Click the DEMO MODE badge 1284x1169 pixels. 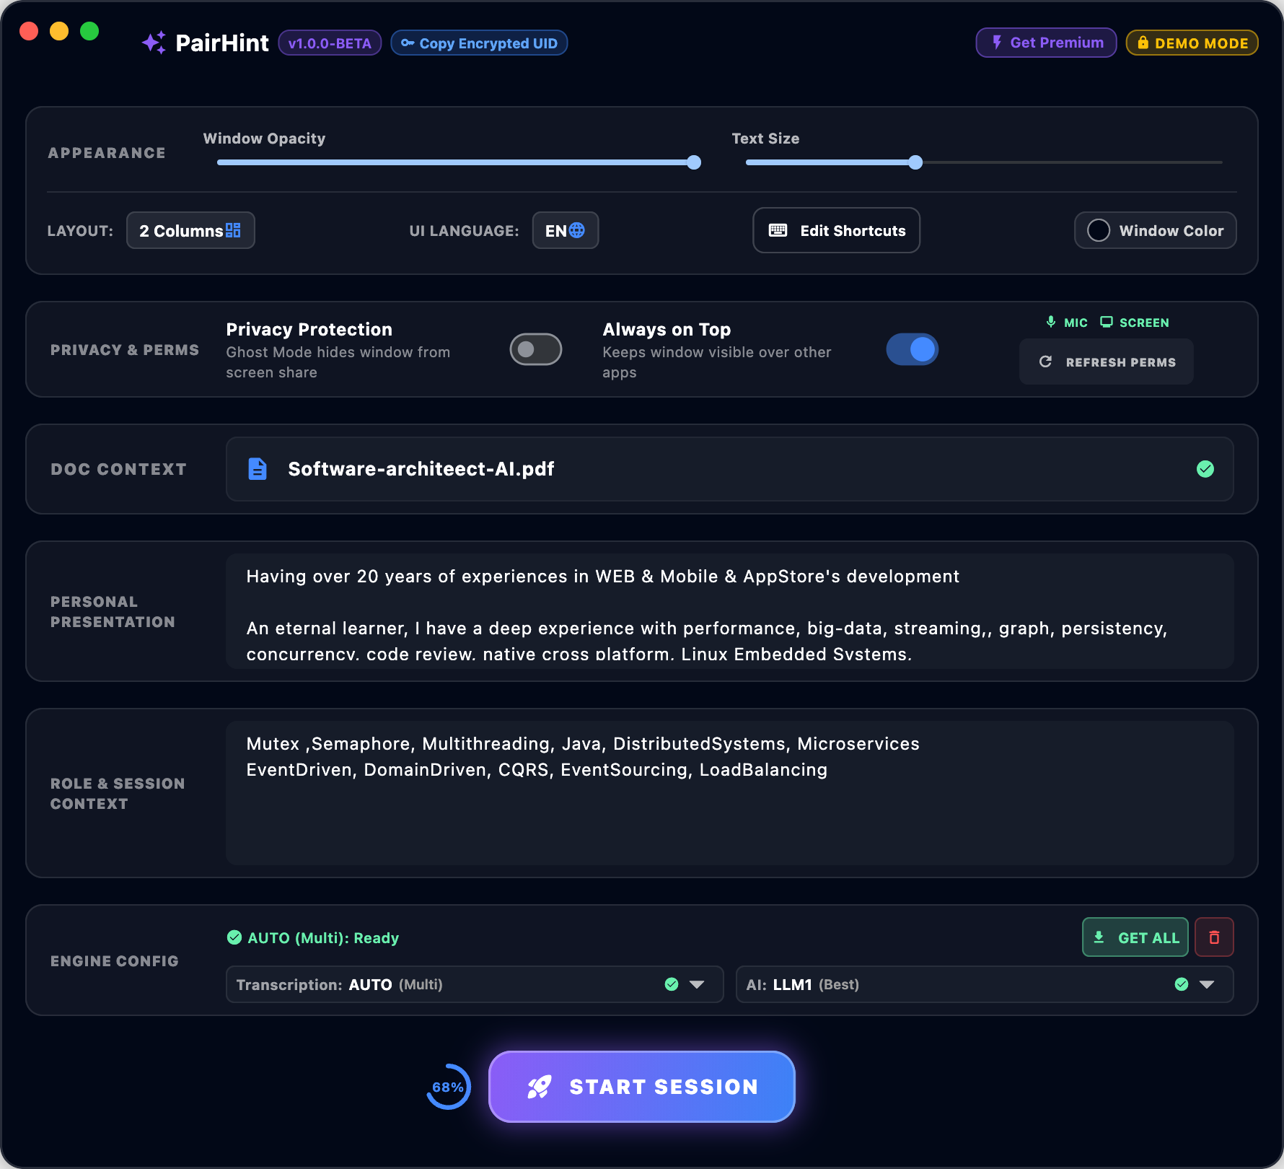[1192, 43]
